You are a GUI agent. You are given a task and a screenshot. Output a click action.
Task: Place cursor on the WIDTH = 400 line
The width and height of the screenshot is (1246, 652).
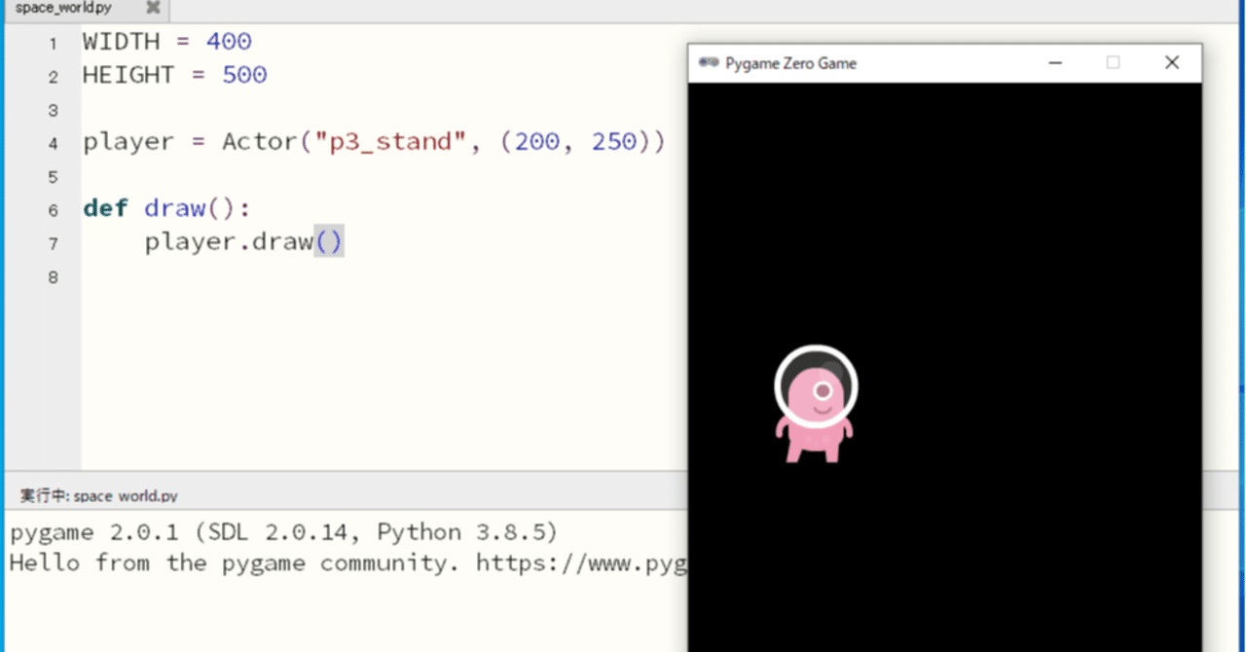(165, 41)
